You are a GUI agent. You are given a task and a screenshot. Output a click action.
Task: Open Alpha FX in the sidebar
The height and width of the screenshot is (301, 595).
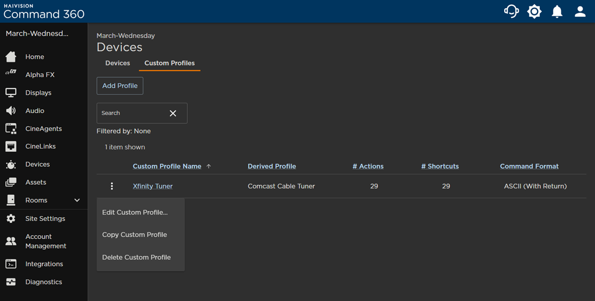[40, 75]
